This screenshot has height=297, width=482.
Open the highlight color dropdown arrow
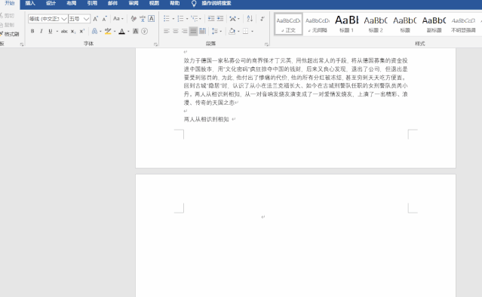(x=115, y=31)
